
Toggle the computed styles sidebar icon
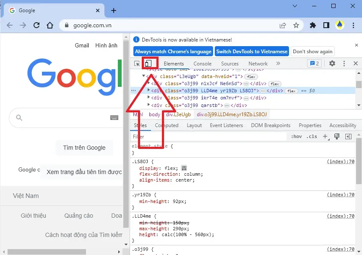point(348,137)
